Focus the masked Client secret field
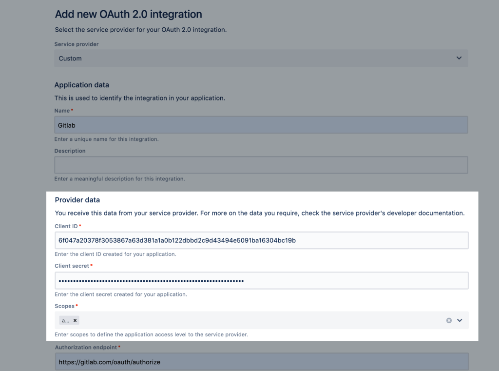The width and height of the screenshot is (499, 371). 261,281
